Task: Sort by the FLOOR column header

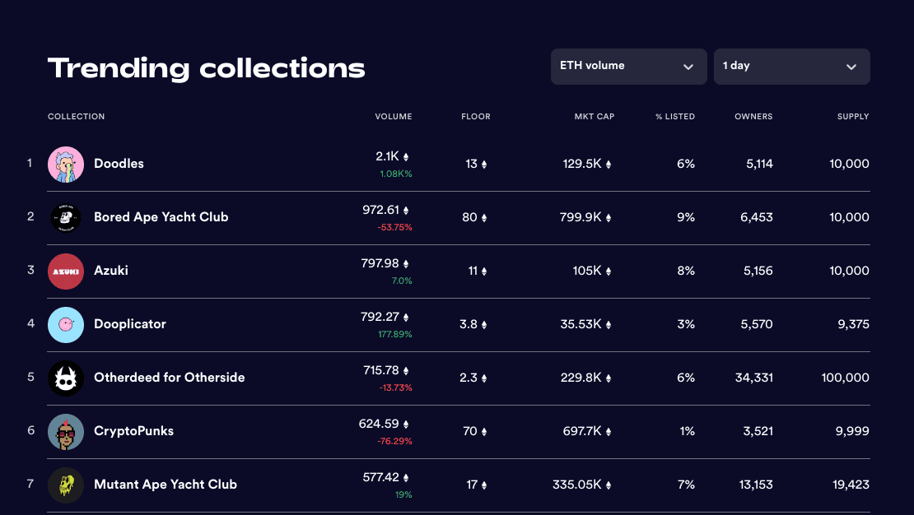Action: [475, 117]
